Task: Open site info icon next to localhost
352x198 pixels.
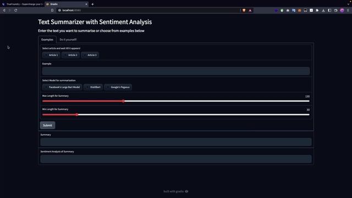Action: (59, 10)
